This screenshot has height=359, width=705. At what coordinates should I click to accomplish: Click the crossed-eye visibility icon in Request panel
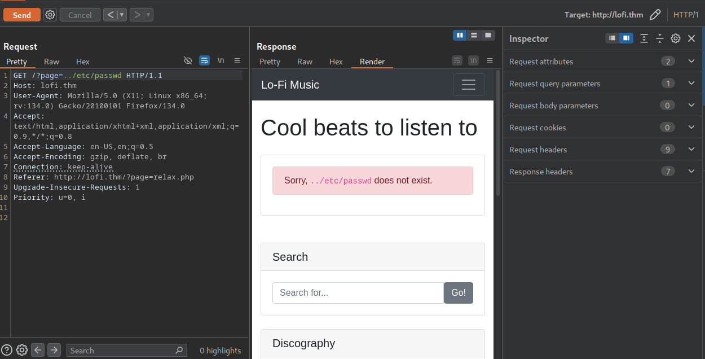(188, 60)
